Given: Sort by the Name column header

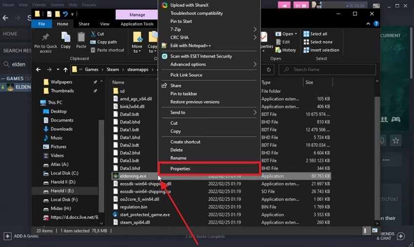Looking at the screenshot, I should point(118,82).
